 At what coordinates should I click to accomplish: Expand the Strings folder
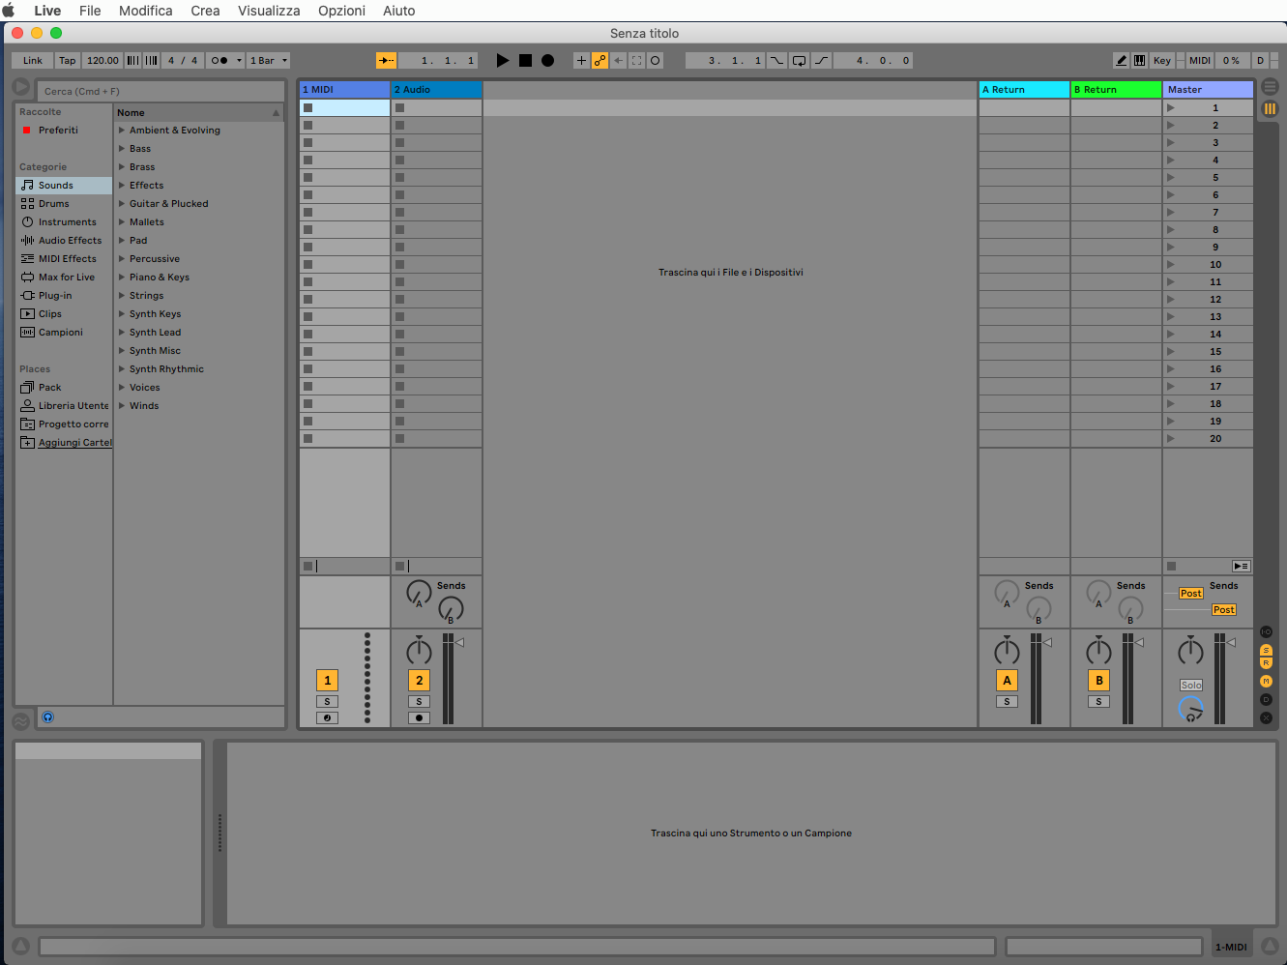tap(122, 296)
